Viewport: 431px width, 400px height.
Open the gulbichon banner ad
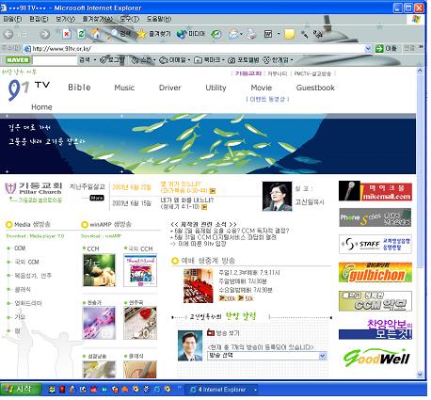click(x=375, y=273)
